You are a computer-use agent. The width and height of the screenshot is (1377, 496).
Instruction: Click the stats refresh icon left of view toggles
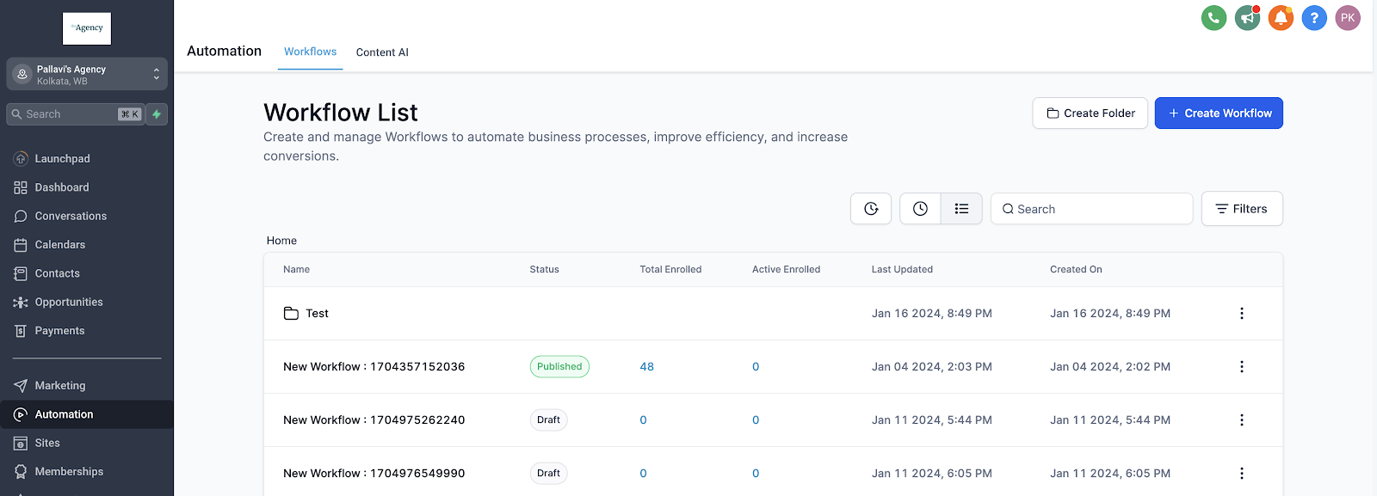tap(871, 209)
